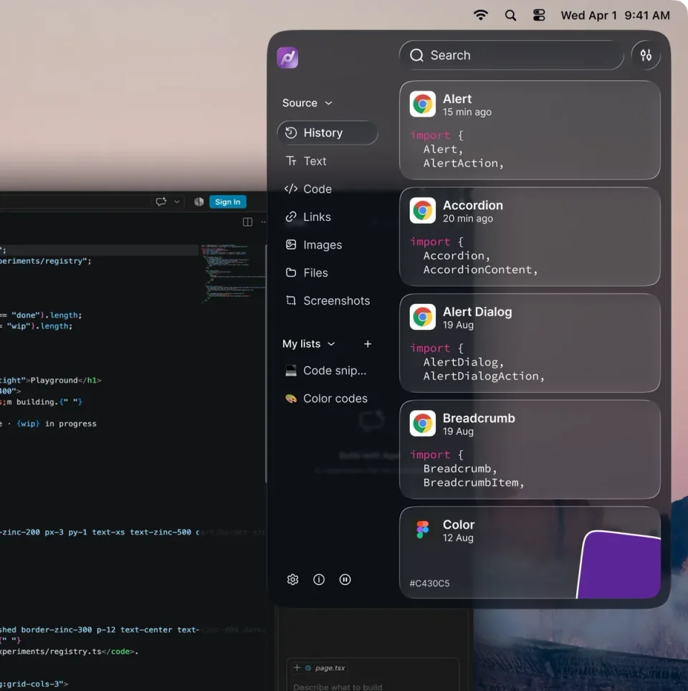This screenshot has height=691, width=688.
Task: Click the Alert Dialog card title
Action: coord(477,312)
